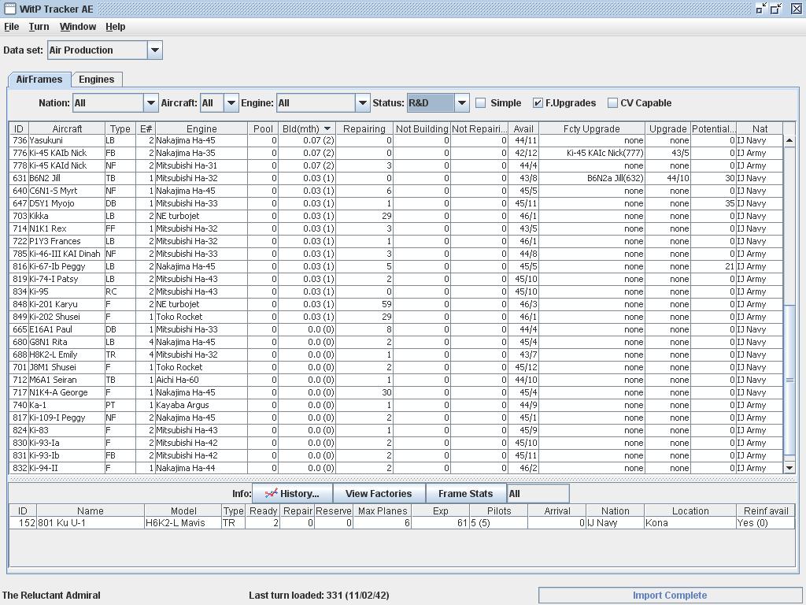The image size is (806, 605).
Task: Select the B6N2 Jill row
Action: click(x=396, y=178)
